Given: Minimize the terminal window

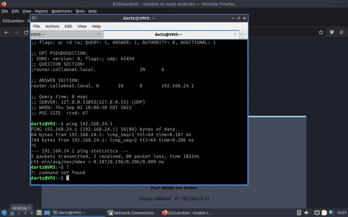Looking at the screenshot, I should (233, 18).
